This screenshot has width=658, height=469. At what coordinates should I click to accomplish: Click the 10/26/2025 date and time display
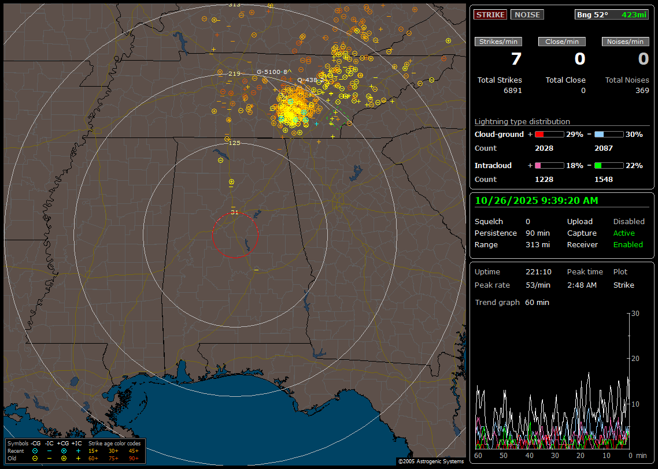coord(536,201)
